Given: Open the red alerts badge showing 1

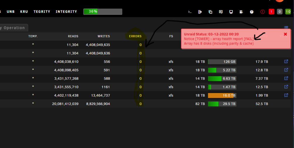Looking at the screenshot, I should (x=271, y=12).
